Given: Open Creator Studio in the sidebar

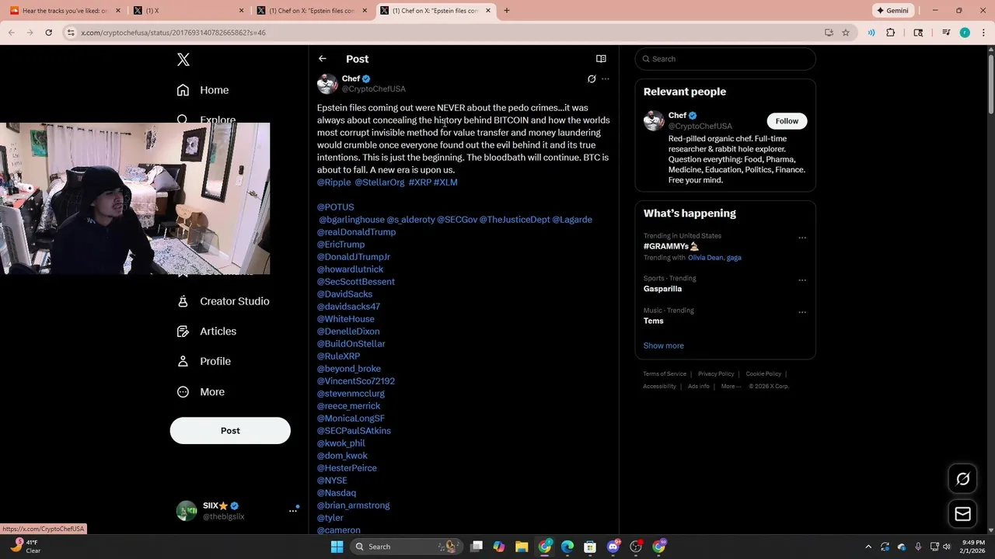Looking at the screenshot, I should click(223, 301).
